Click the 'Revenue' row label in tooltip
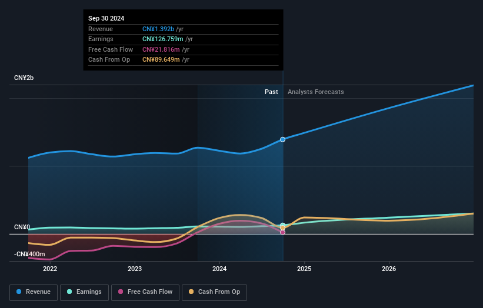483x308 pixels. point(101,29)
